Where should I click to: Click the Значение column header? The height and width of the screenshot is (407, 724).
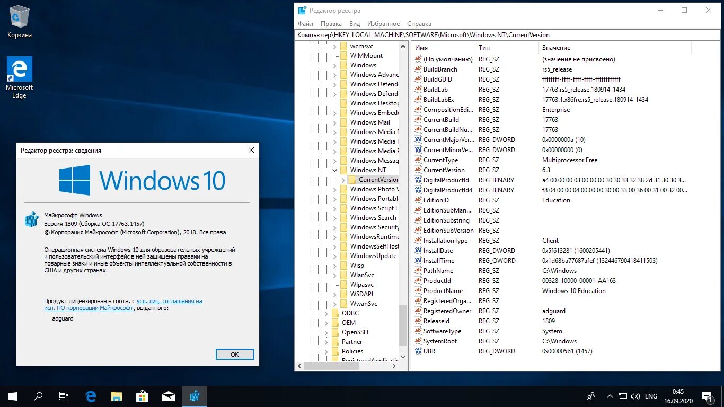point(615,48)
